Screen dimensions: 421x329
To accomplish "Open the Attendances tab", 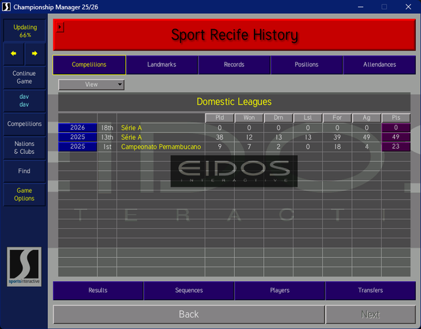I will pos(380,64).
